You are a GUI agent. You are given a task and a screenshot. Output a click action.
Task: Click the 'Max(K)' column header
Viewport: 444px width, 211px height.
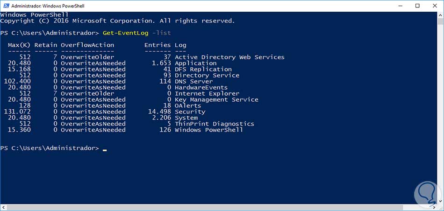tap(19, 45)
